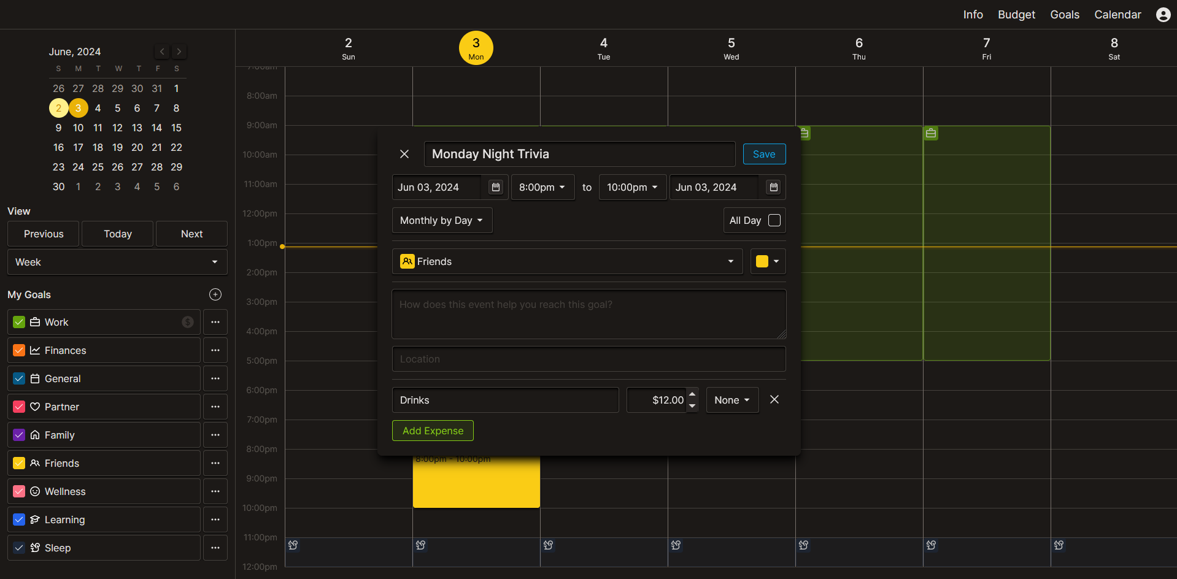
Task: Navigate to the Goals menu item
Action: [1064, 15]
